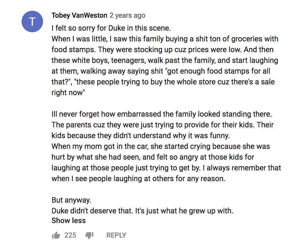Screen dimensions: 288x244
Task: Open the Tobey VanWeston channel name link
Action: tap(79, 15)
